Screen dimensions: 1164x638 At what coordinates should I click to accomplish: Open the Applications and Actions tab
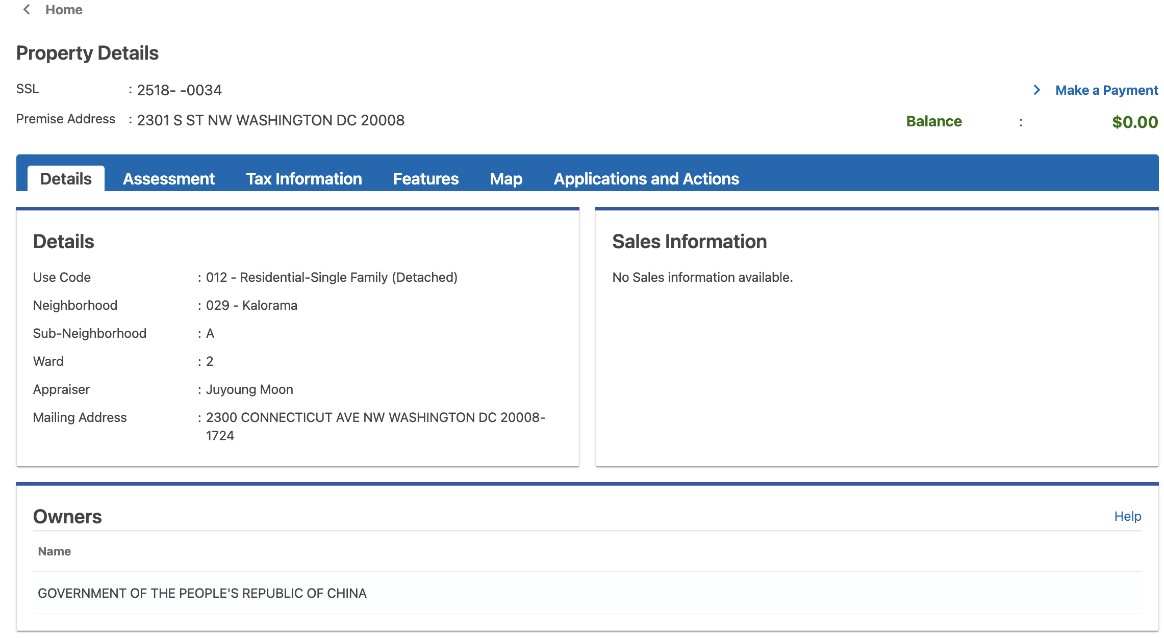coord(646,179)
